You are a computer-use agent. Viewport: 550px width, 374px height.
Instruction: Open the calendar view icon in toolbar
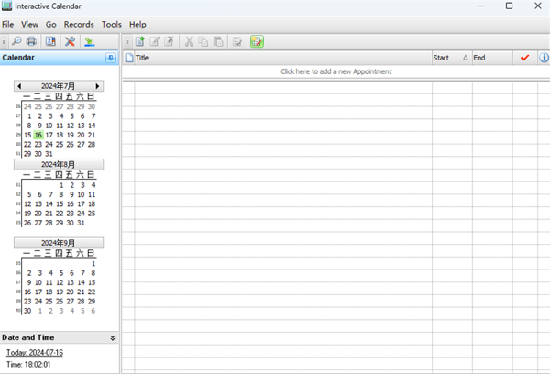tap(50, 41)
